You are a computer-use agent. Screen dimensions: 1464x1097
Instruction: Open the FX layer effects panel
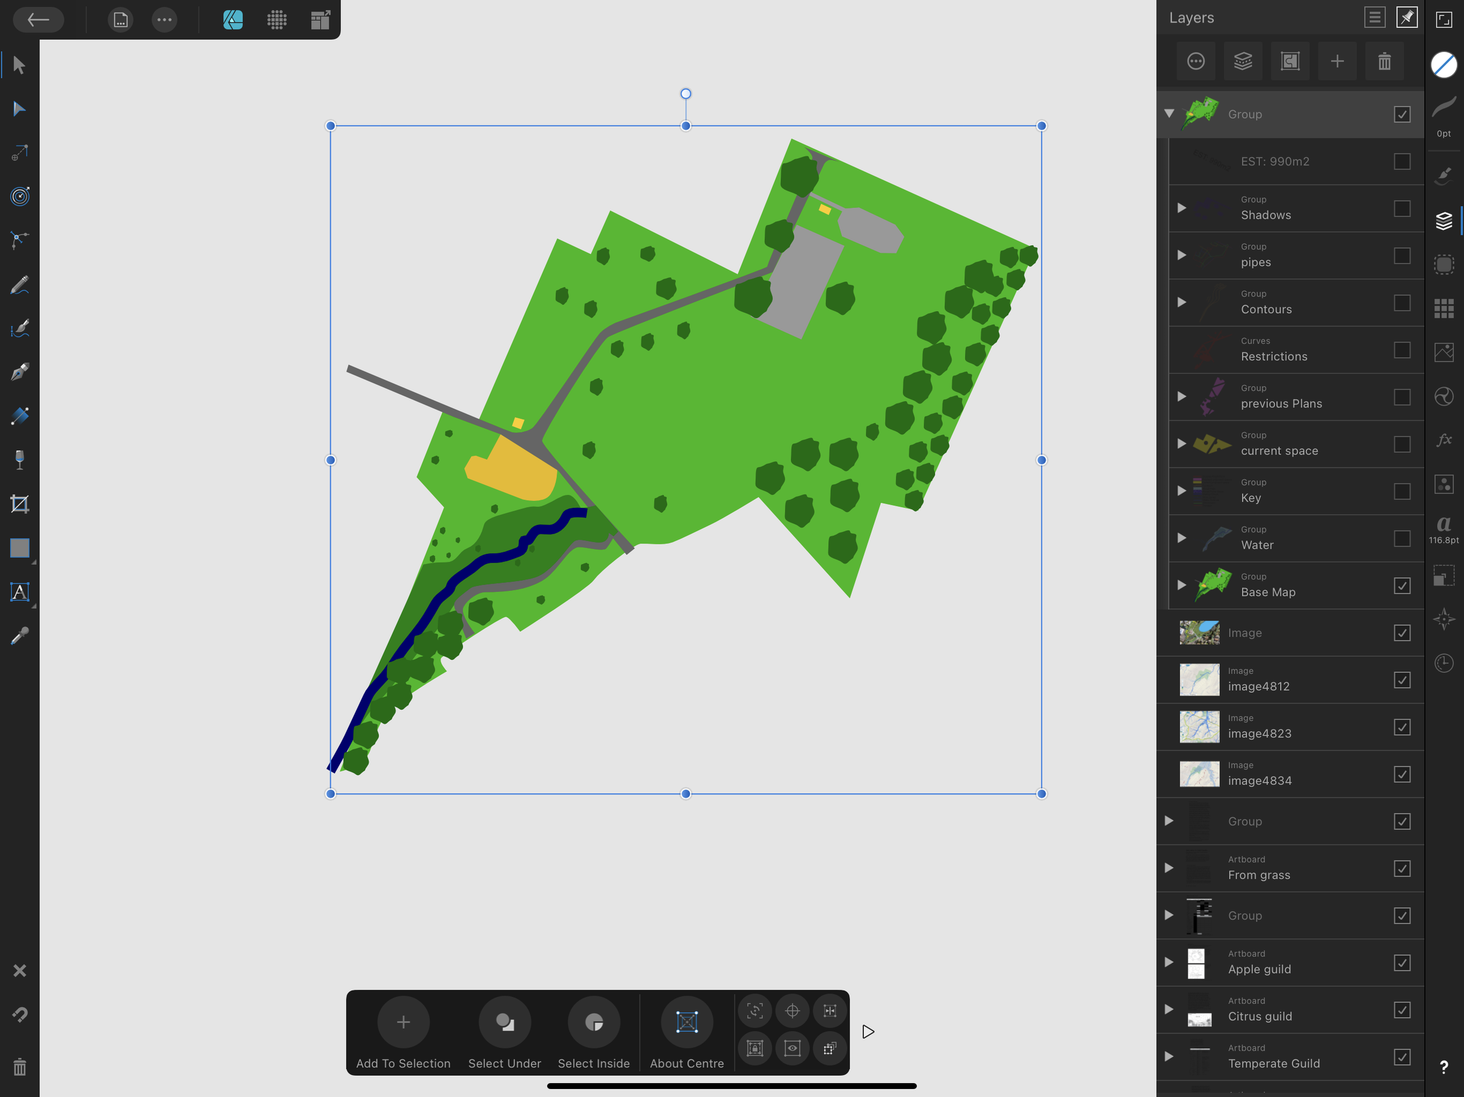[1444, 439]
